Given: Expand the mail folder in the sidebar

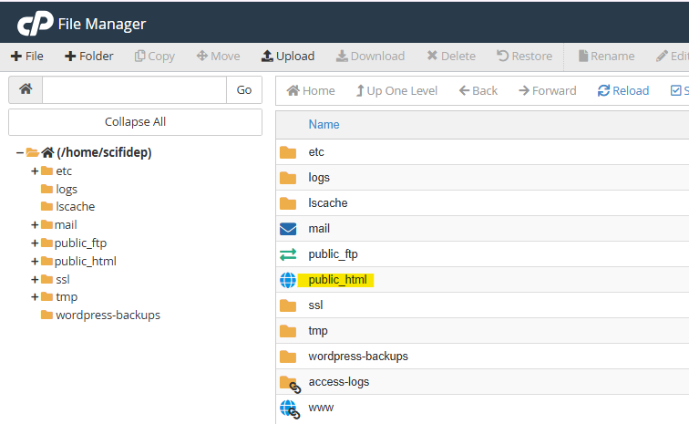Looking at the screenshot, I should click(35, 224).
